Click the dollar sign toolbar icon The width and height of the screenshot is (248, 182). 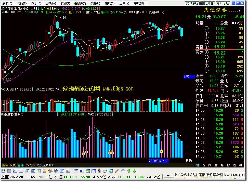point(99,171)
